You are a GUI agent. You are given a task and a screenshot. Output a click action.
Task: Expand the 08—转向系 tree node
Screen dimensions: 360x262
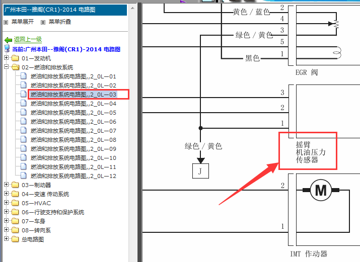(x=6, y=230)
